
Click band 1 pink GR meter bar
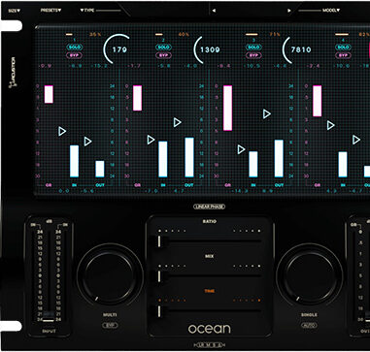tap(49, 94)
